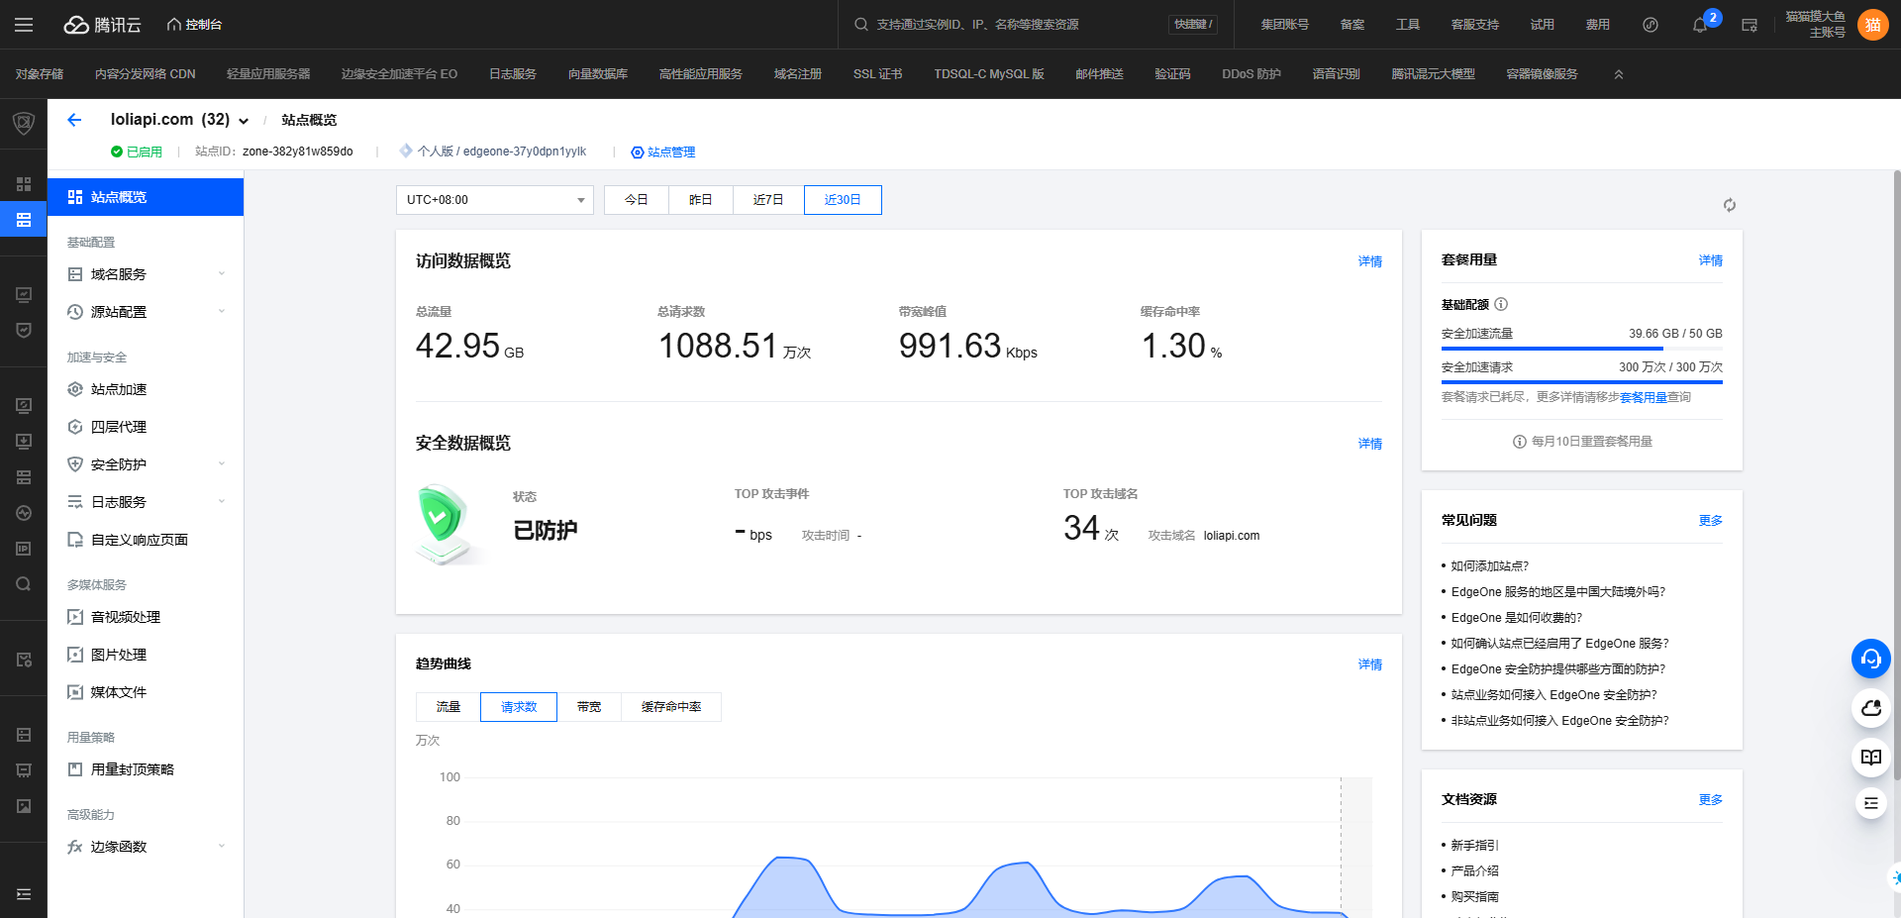Switch time range to 今日
The height and width of the screenshot is (918, 1901).
[637, 199]
